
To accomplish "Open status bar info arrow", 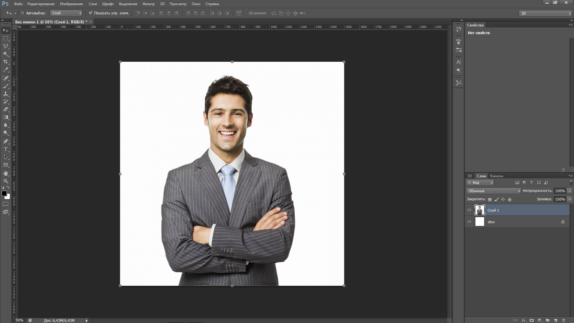I will point(87,320).
